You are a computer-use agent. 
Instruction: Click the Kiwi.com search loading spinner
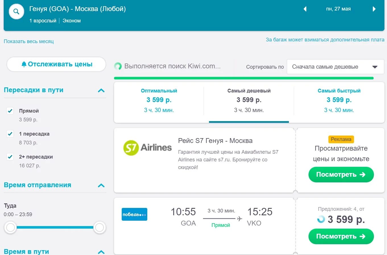click(118, 66)
